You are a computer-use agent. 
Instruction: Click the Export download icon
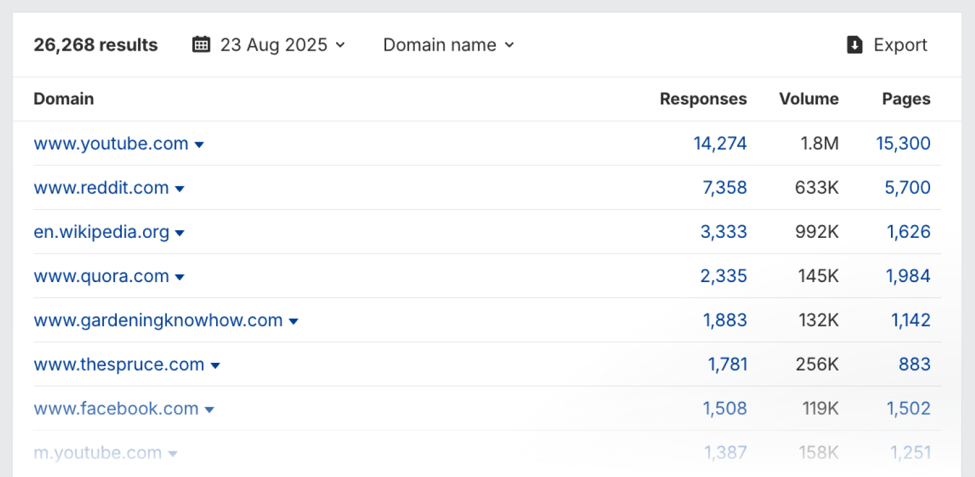point(854,45)
